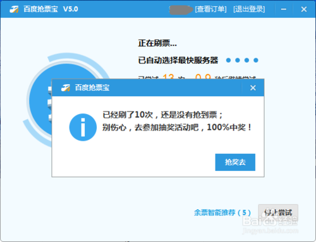Click the 正在刷票... status text
This screenshot has height=242, width=316.
(157, 43)
